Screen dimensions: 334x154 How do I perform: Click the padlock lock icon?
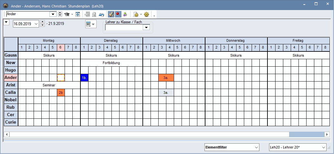94,14
